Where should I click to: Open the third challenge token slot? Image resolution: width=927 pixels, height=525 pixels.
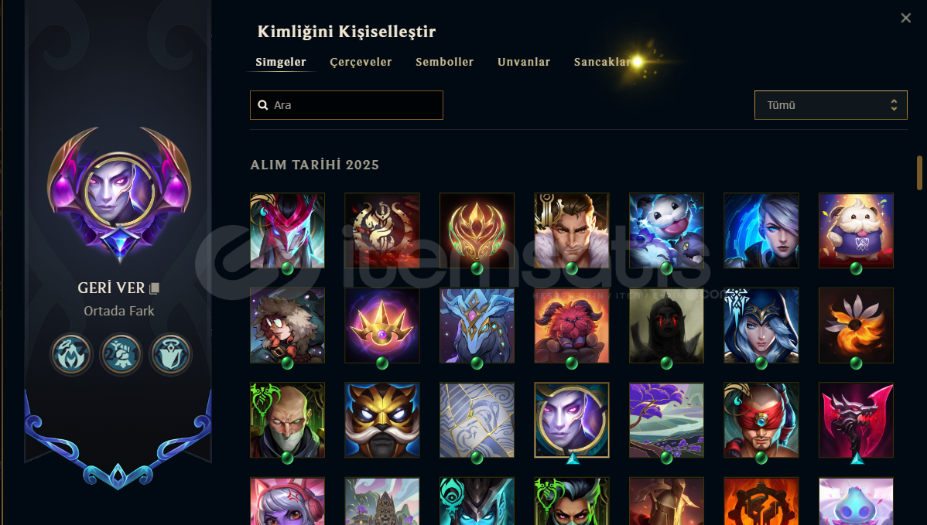170,354
